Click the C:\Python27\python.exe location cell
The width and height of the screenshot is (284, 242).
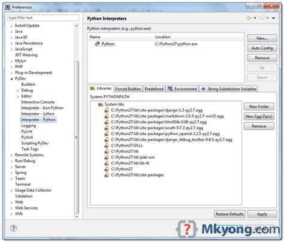pos(176,44)
